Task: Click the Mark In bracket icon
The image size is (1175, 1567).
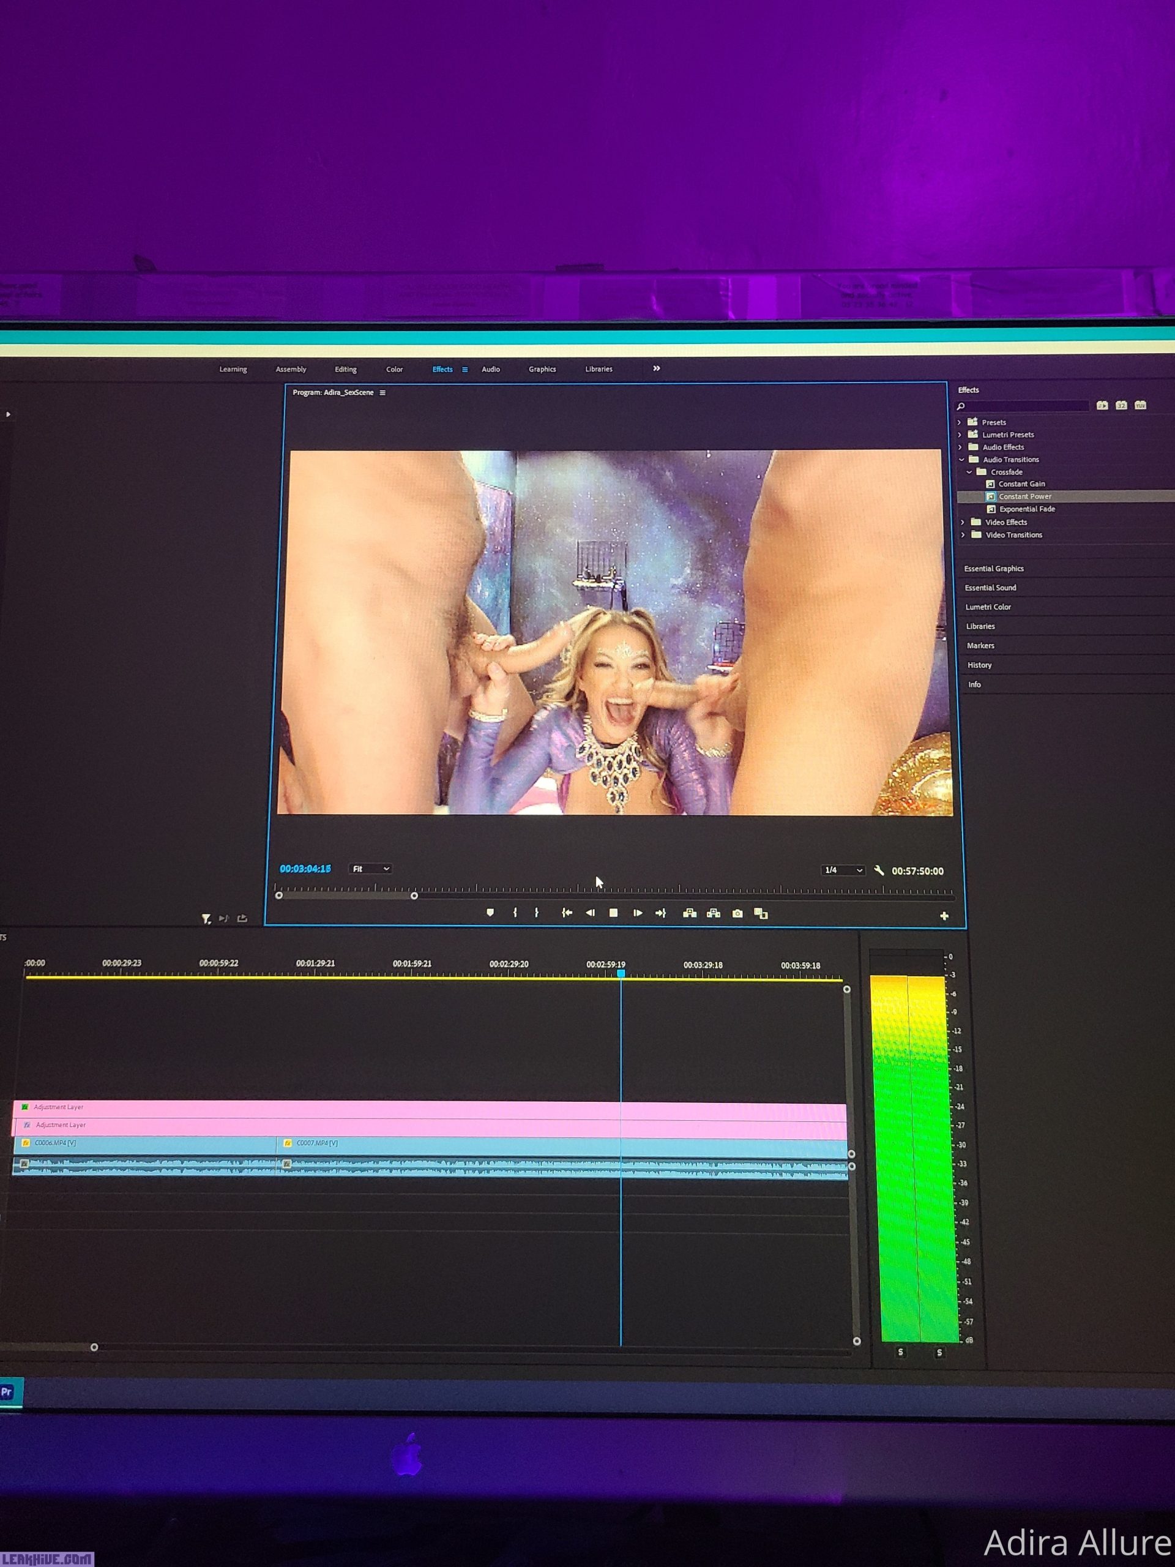Action: [x=515, y=913]
